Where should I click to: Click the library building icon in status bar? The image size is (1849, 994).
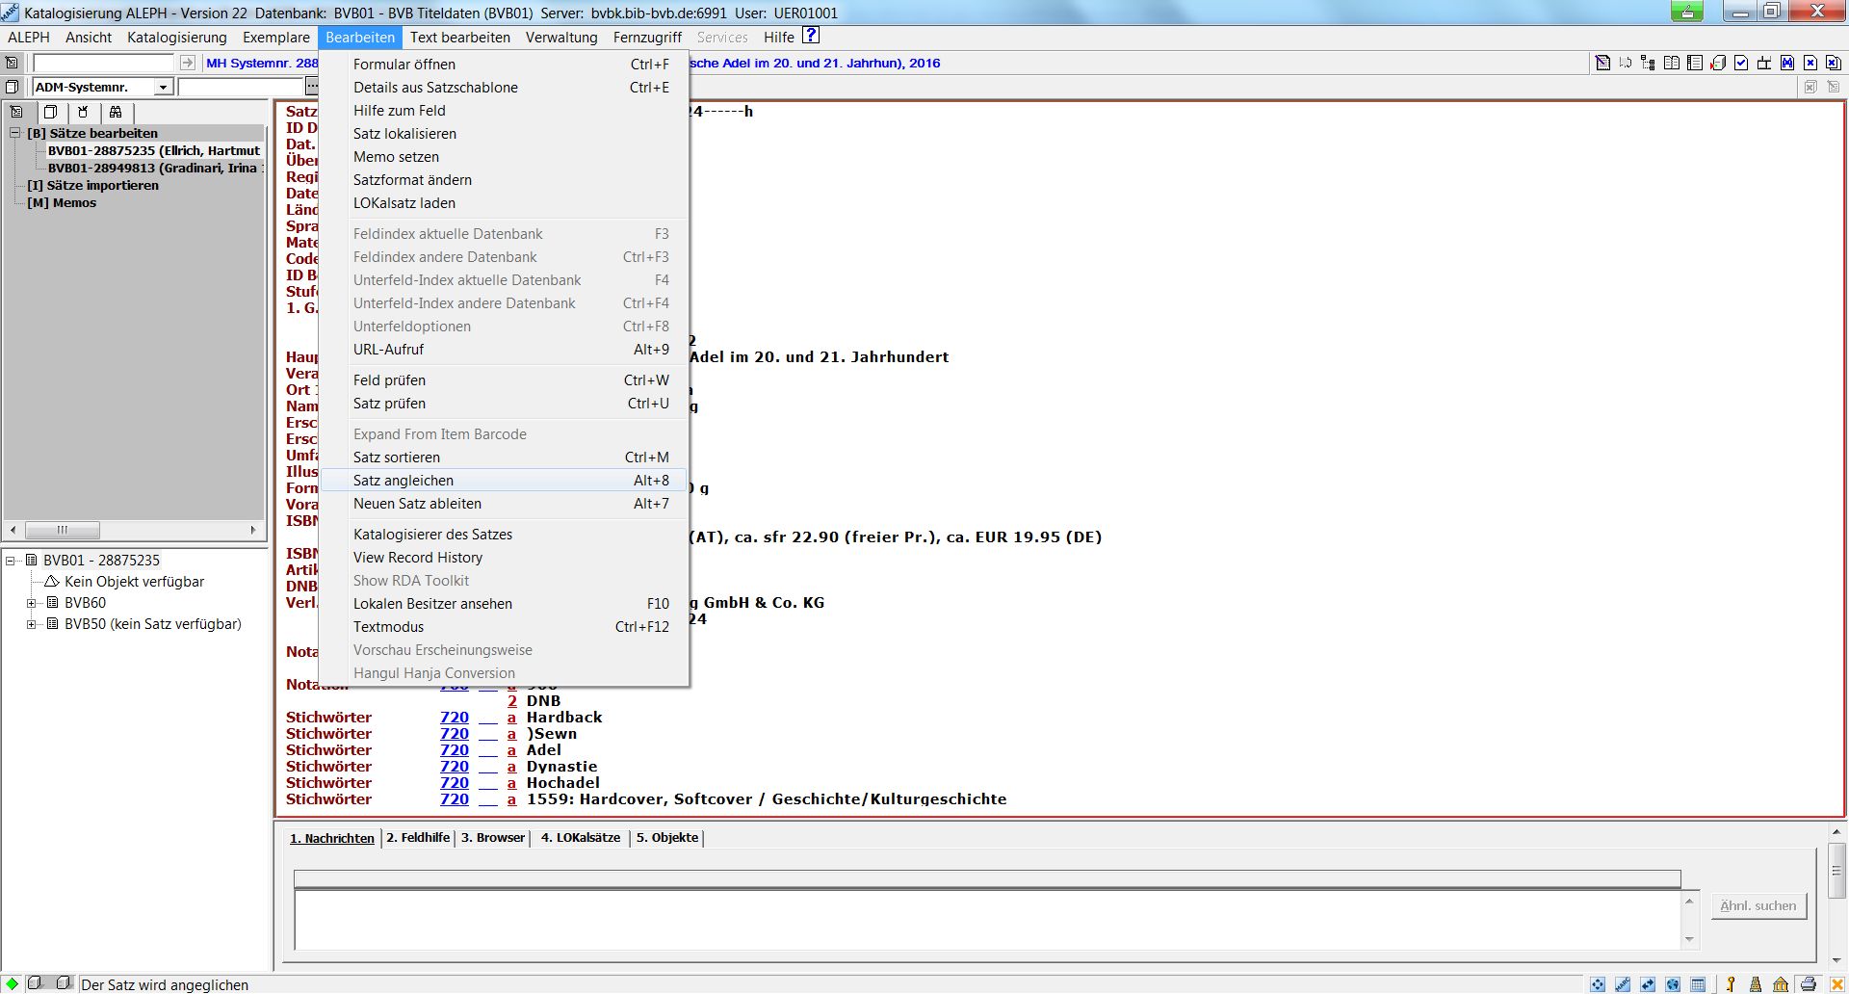1781,983
